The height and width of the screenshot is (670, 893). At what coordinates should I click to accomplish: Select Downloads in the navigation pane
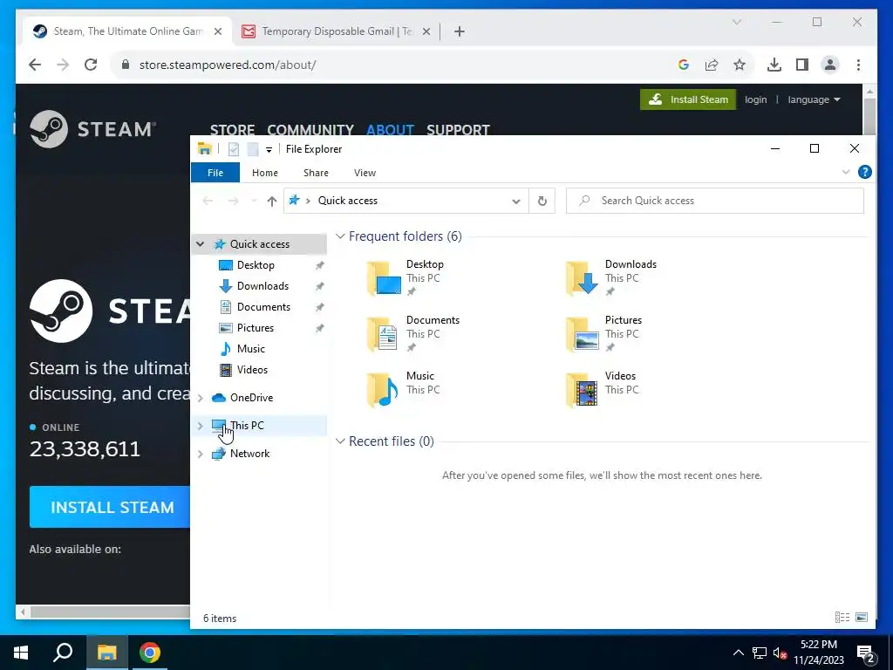click(262, 286)
